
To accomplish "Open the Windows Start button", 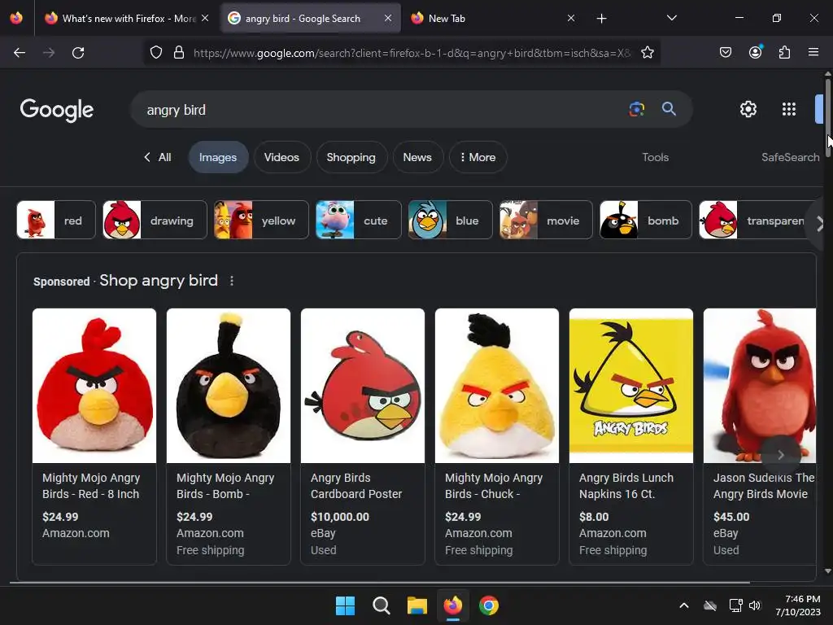I will click(345, 605).
